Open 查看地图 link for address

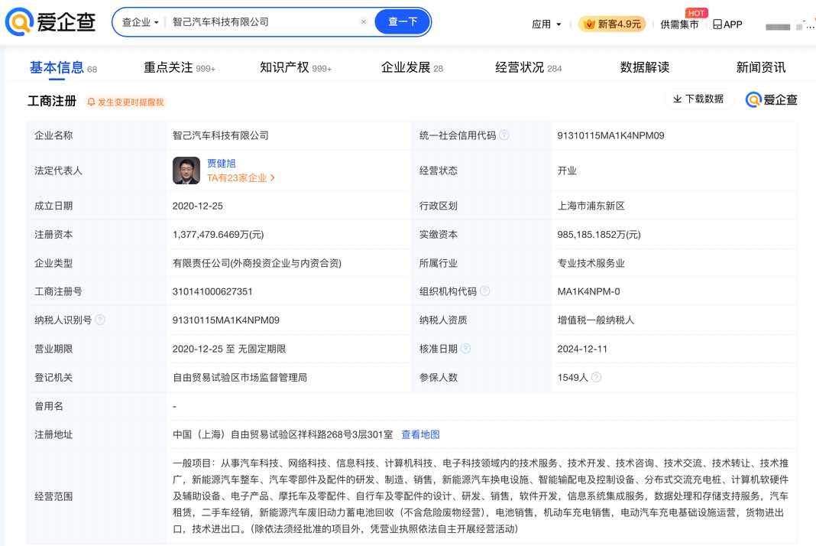(420, 434)
